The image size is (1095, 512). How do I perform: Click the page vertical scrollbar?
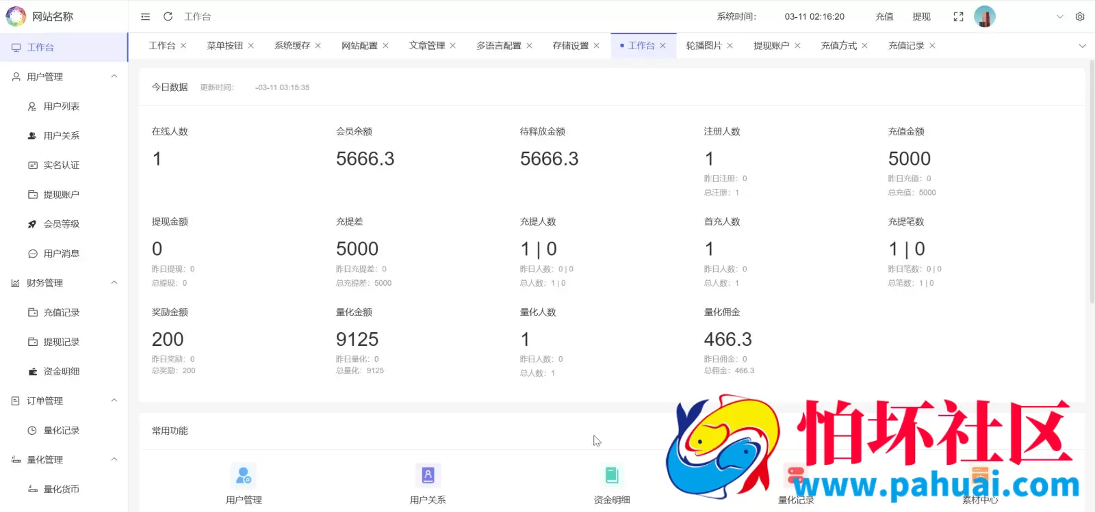pos(1092,181)
